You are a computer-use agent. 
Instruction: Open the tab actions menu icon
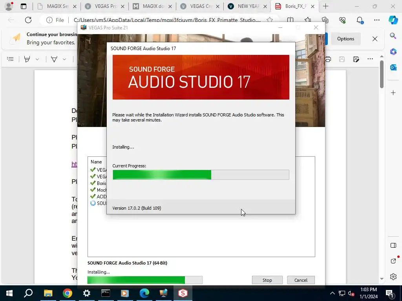coord(24,6)
